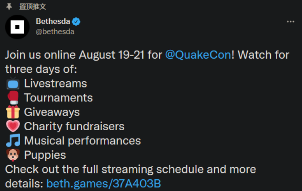Click the @bethesda handle
The height and width of the screenshot is (191, 302).
tap(55, 32)
